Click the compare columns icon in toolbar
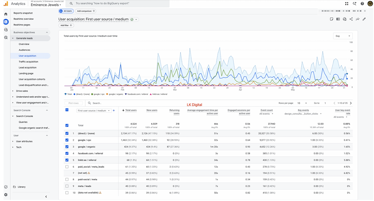This screenshot has width=374, height=201. coord(338,19)
